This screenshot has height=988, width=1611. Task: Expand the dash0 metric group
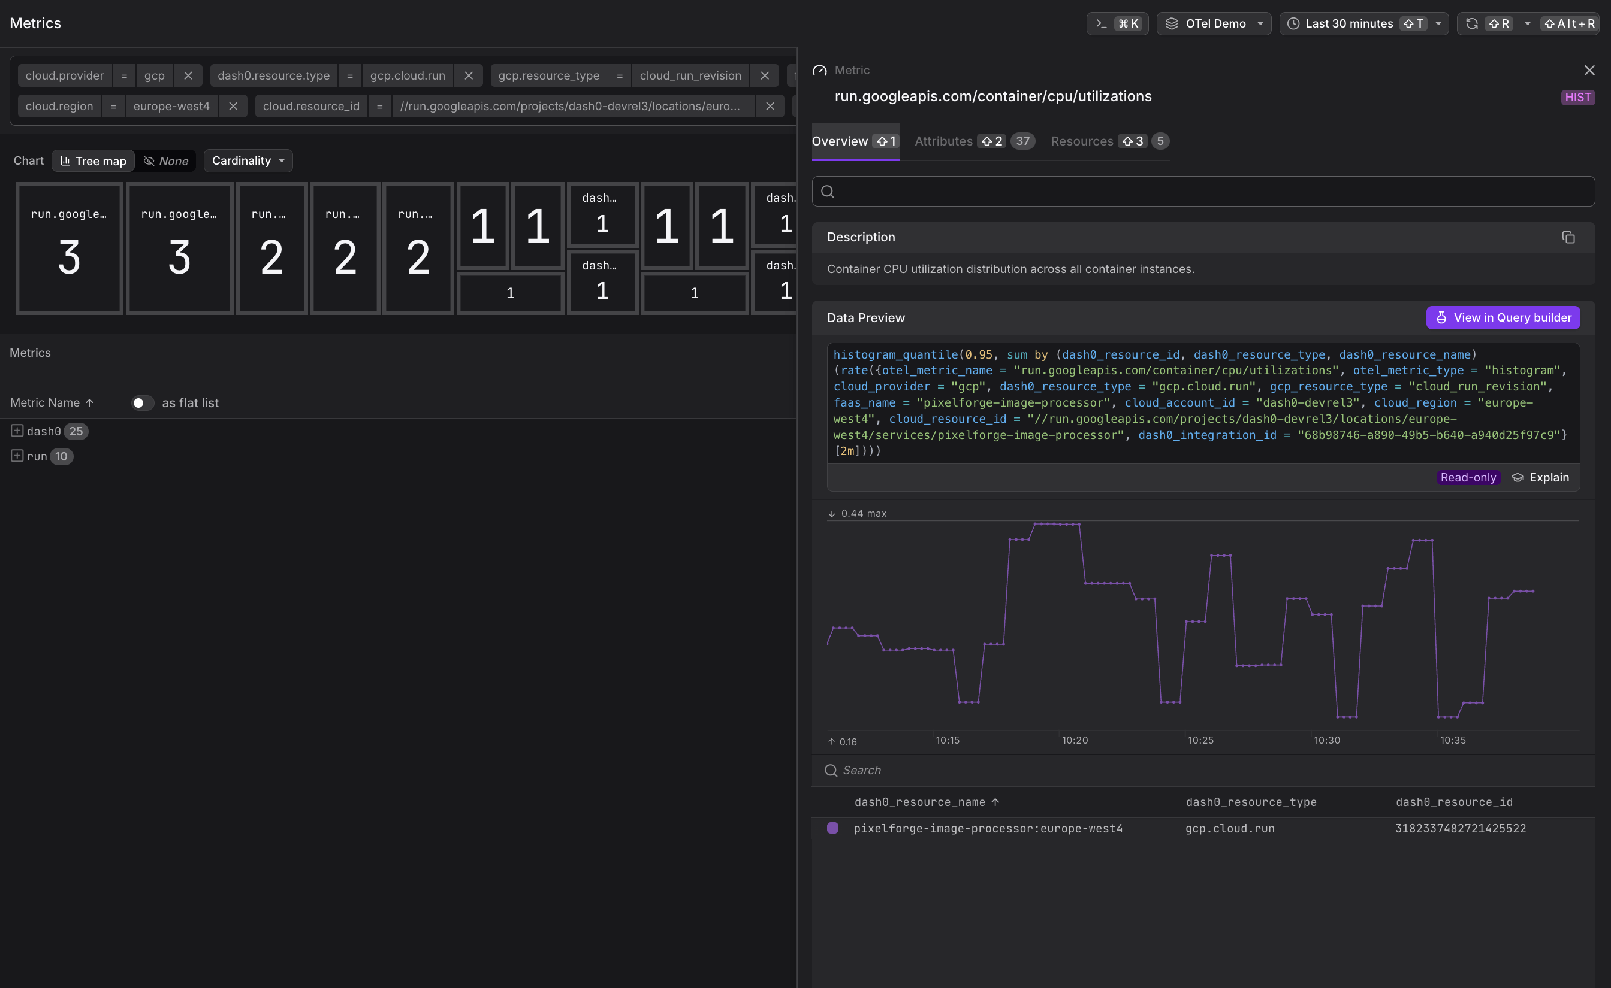(x=17, y=431)
